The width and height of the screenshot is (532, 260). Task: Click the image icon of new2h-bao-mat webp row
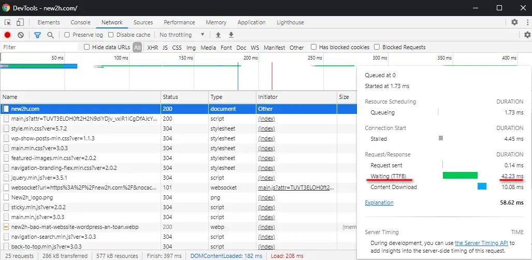click(x=6, y=227)
